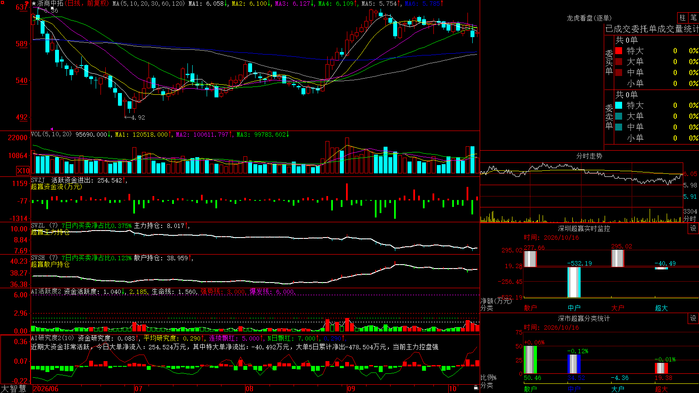The height and width of the screenshot is (393, 699).
Task: Click the star icon beside 浙商中拓
Action: click(x=34, y=3)
